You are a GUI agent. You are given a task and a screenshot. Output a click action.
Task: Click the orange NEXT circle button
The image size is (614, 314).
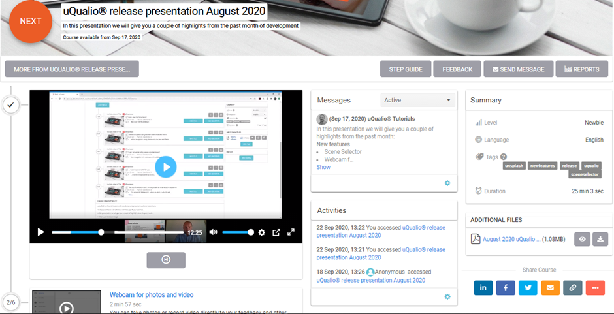point(31,21)
